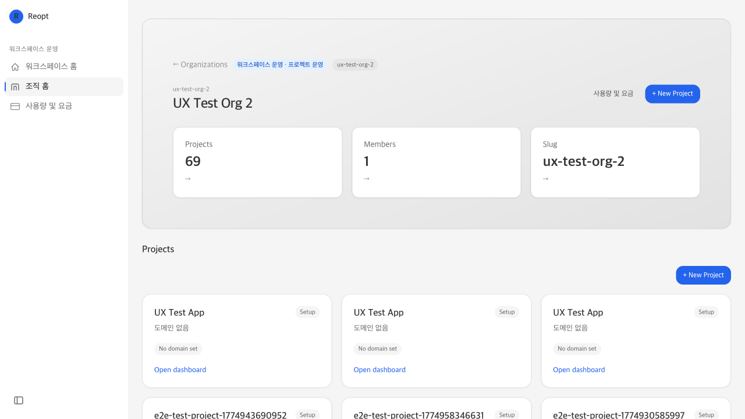Open project e2e-test-project-1774958346631
The width and height of the screenshot is (745, 419).
(x=419, y=415)
